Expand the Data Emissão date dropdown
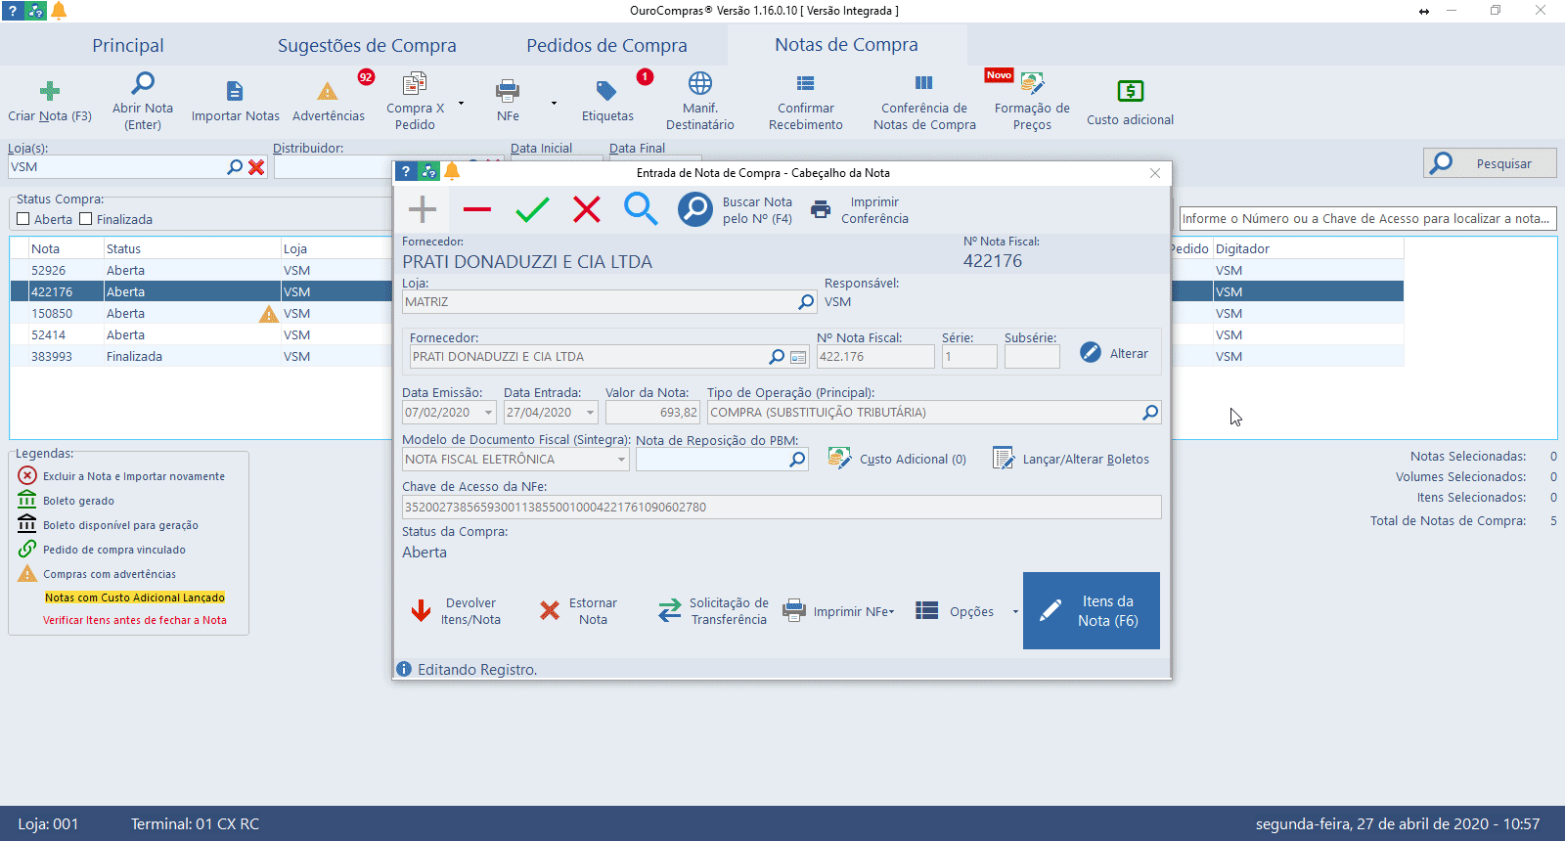 489,413
